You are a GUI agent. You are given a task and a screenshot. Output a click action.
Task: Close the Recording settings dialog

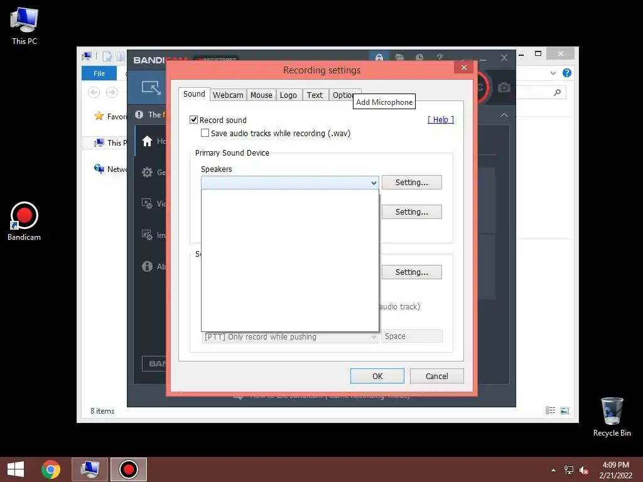tap(464, 67)
